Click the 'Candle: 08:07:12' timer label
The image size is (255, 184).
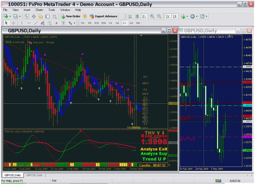pos(152,165)
